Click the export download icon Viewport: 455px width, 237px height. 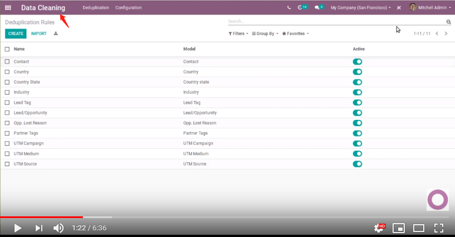click(x=56, y=33)
